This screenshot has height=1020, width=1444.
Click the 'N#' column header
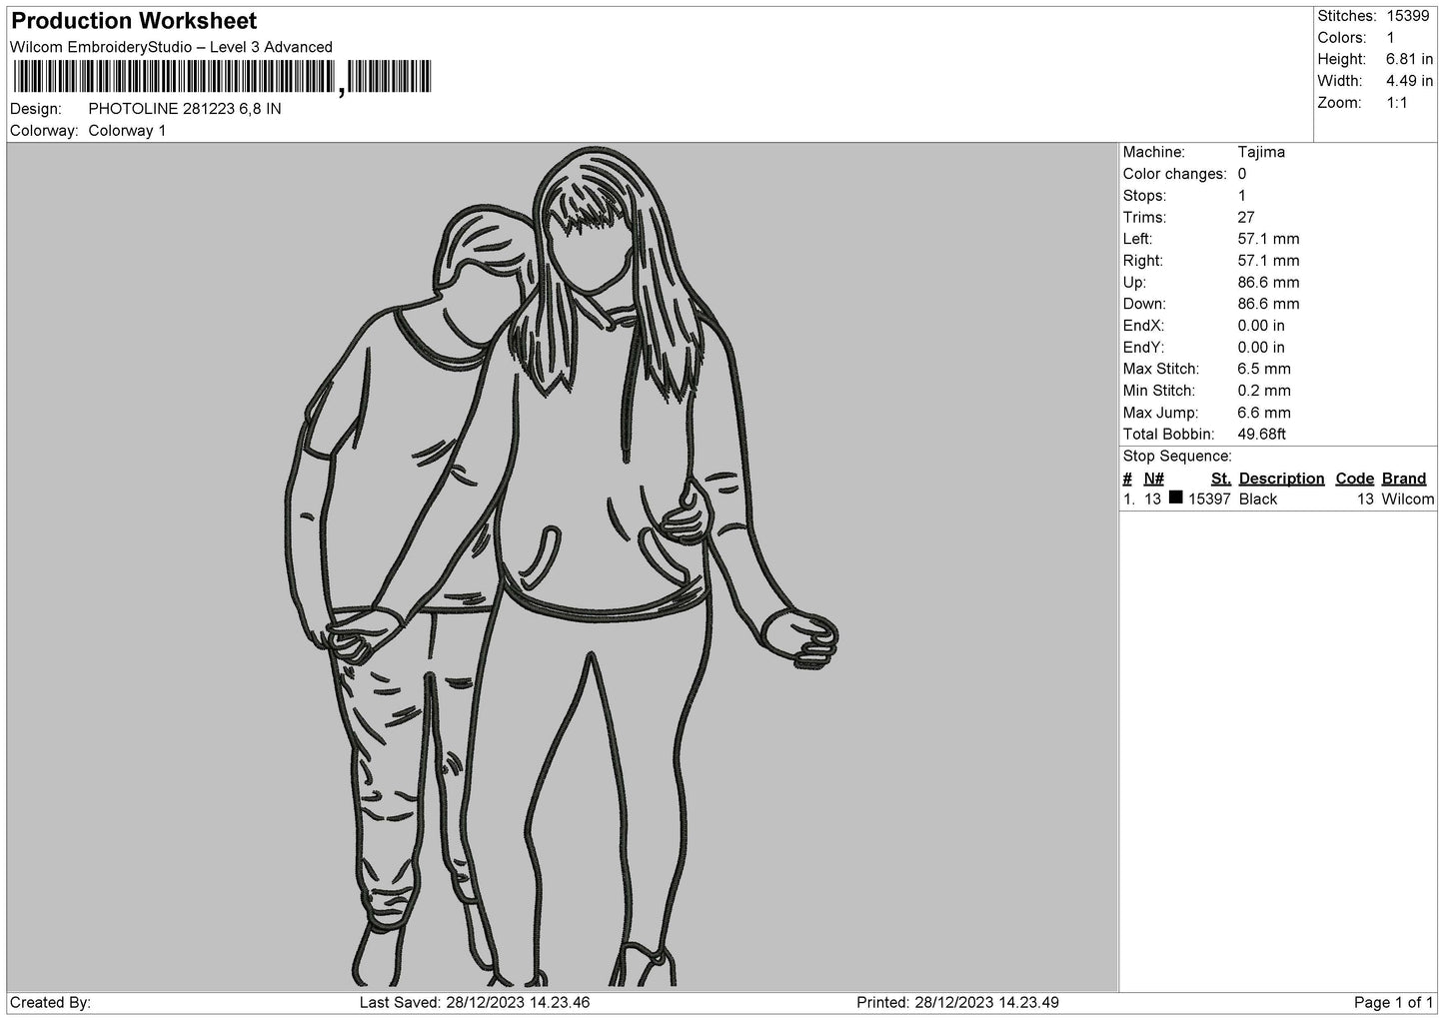[x=1154, y=479]
